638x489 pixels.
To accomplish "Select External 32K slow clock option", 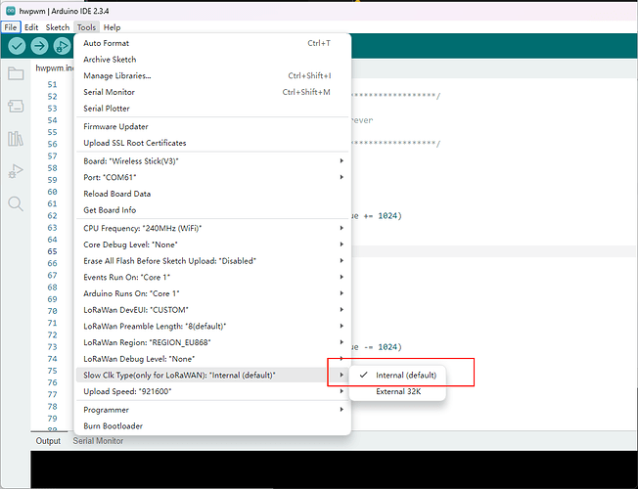I will (397, 391).
